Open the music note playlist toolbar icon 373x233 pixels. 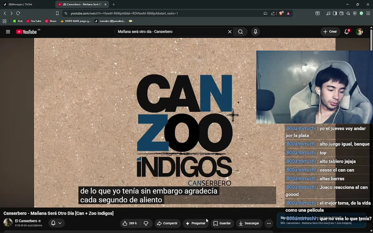tap(328, 13)
